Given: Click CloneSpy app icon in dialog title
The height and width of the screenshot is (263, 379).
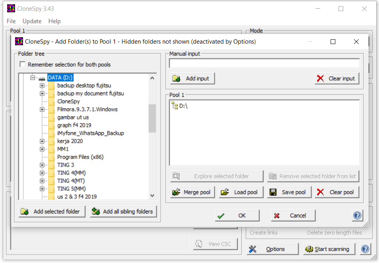Looking at the screenshot, I should click(19, 42).
